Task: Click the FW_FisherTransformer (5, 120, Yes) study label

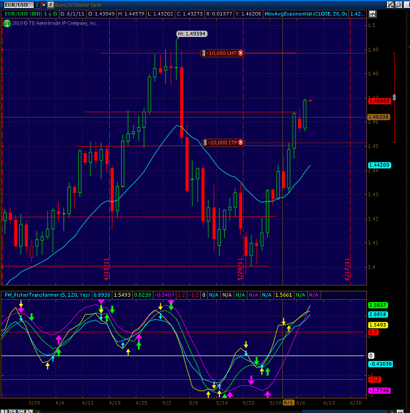Action: [x=47, y=295]
